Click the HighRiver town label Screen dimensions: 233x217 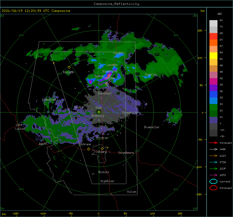click(107, 181)
